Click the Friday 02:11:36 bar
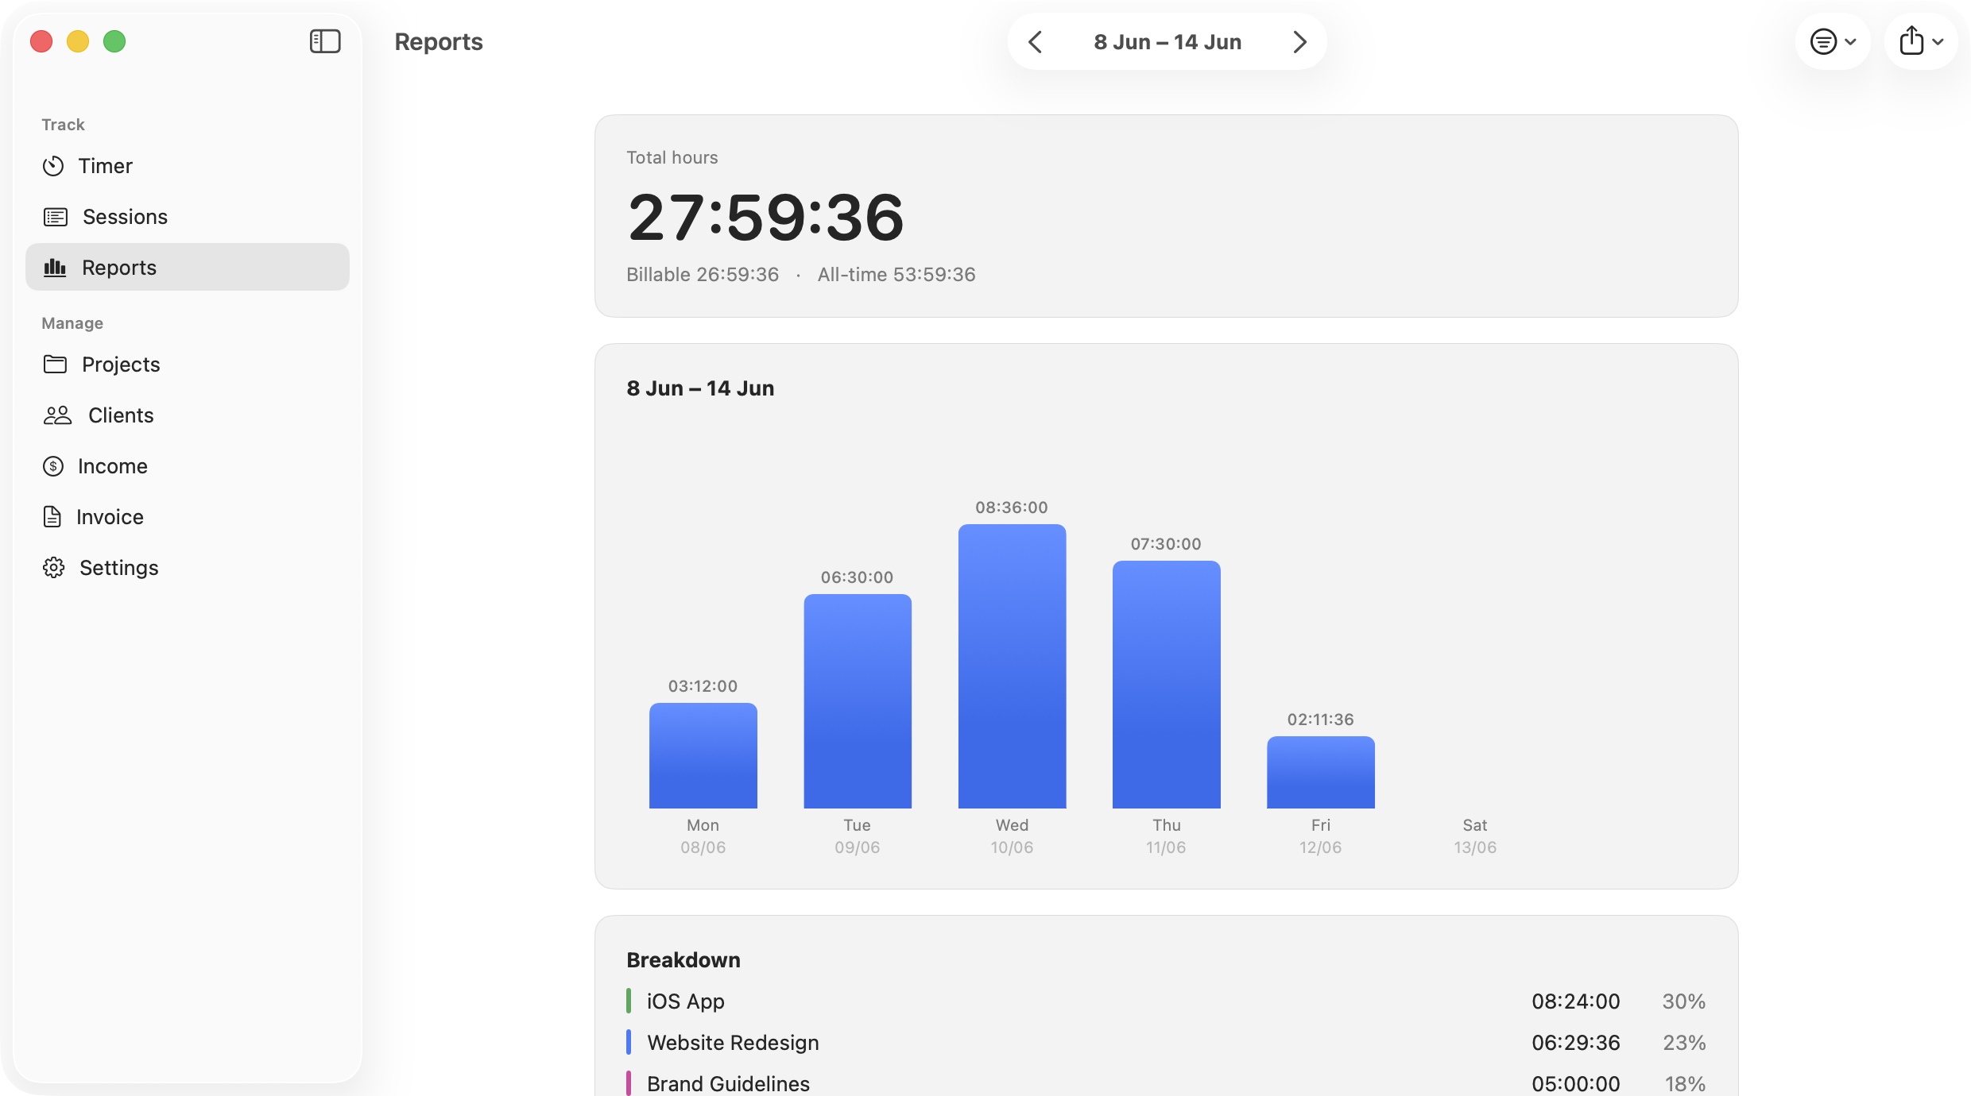Screen dimensions: 1971x1096 [1321, 772]
